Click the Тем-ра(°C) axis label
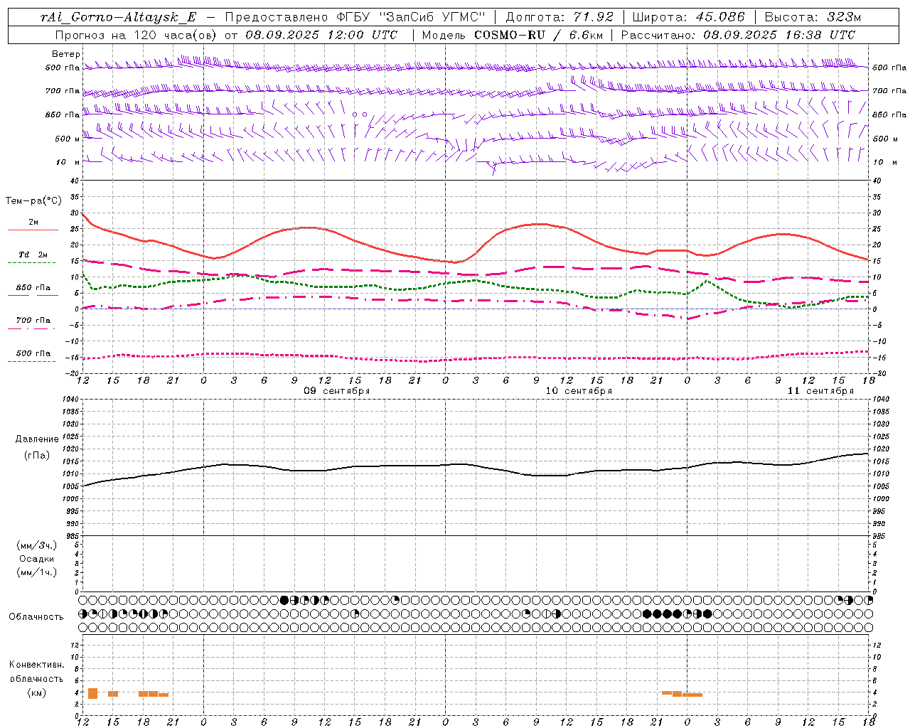Viewport: 910px width, 728px height. (x=33, y=201)
